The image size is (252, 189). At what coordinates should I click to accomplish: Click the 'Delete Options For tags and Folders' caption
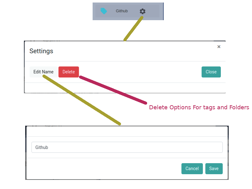(x=199, y=107)
